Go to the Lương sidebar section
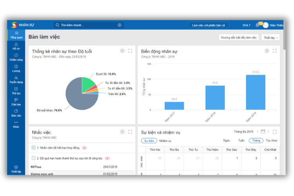This screenshot has width=294, height=196. click(16, 69)
